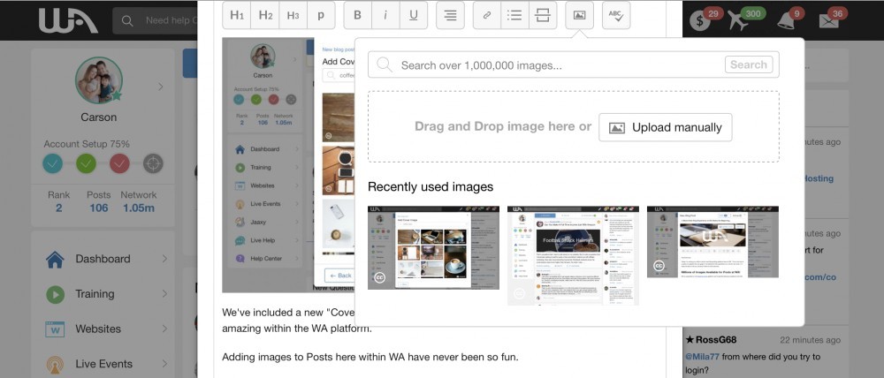The width and height of the screenshot is (884, 378).
Task: Click the top bar search magnifier
Action: [127, 21]
